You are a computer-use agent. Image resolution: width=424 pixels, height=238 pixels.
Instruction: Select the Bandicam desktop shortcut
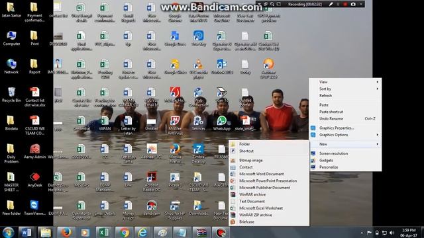[152, 208]
